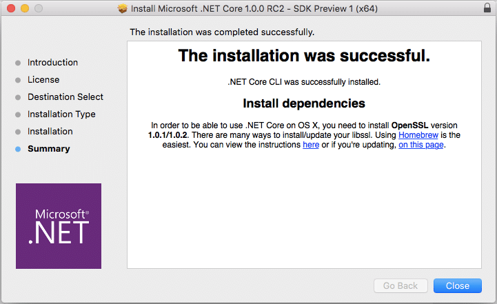The height and width of the screenshot is (304, 497).
Task: Click the Go Back button
Action: pyautogui.click(x=400, y=286)
